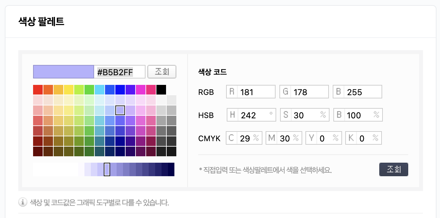
Task: Select a dark maroon swatch in the bottom-left corner
Action: pos(38,151)
